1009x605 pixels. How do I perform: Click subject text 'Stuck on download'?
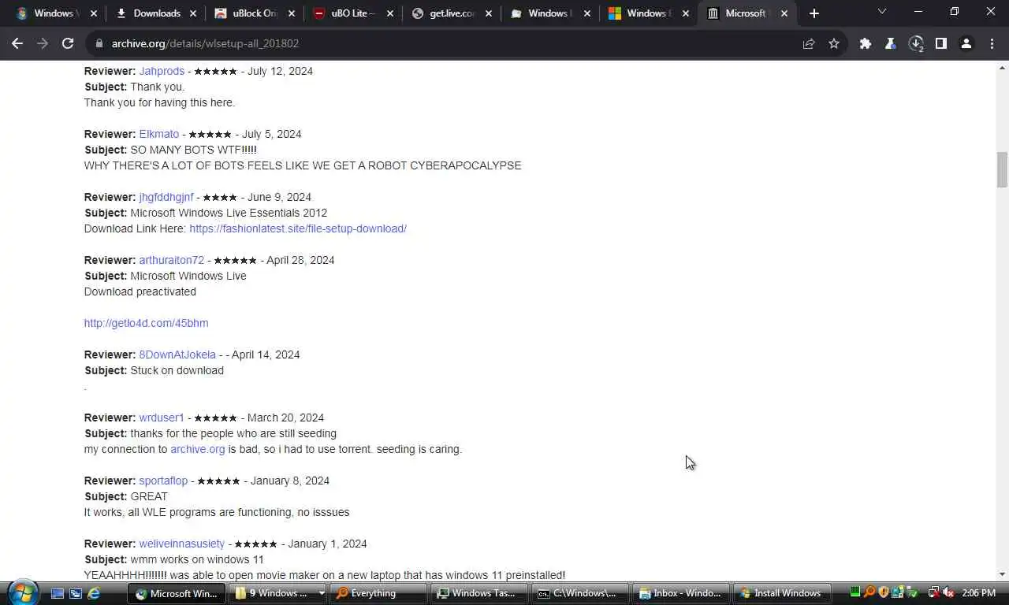click(177, 370)
